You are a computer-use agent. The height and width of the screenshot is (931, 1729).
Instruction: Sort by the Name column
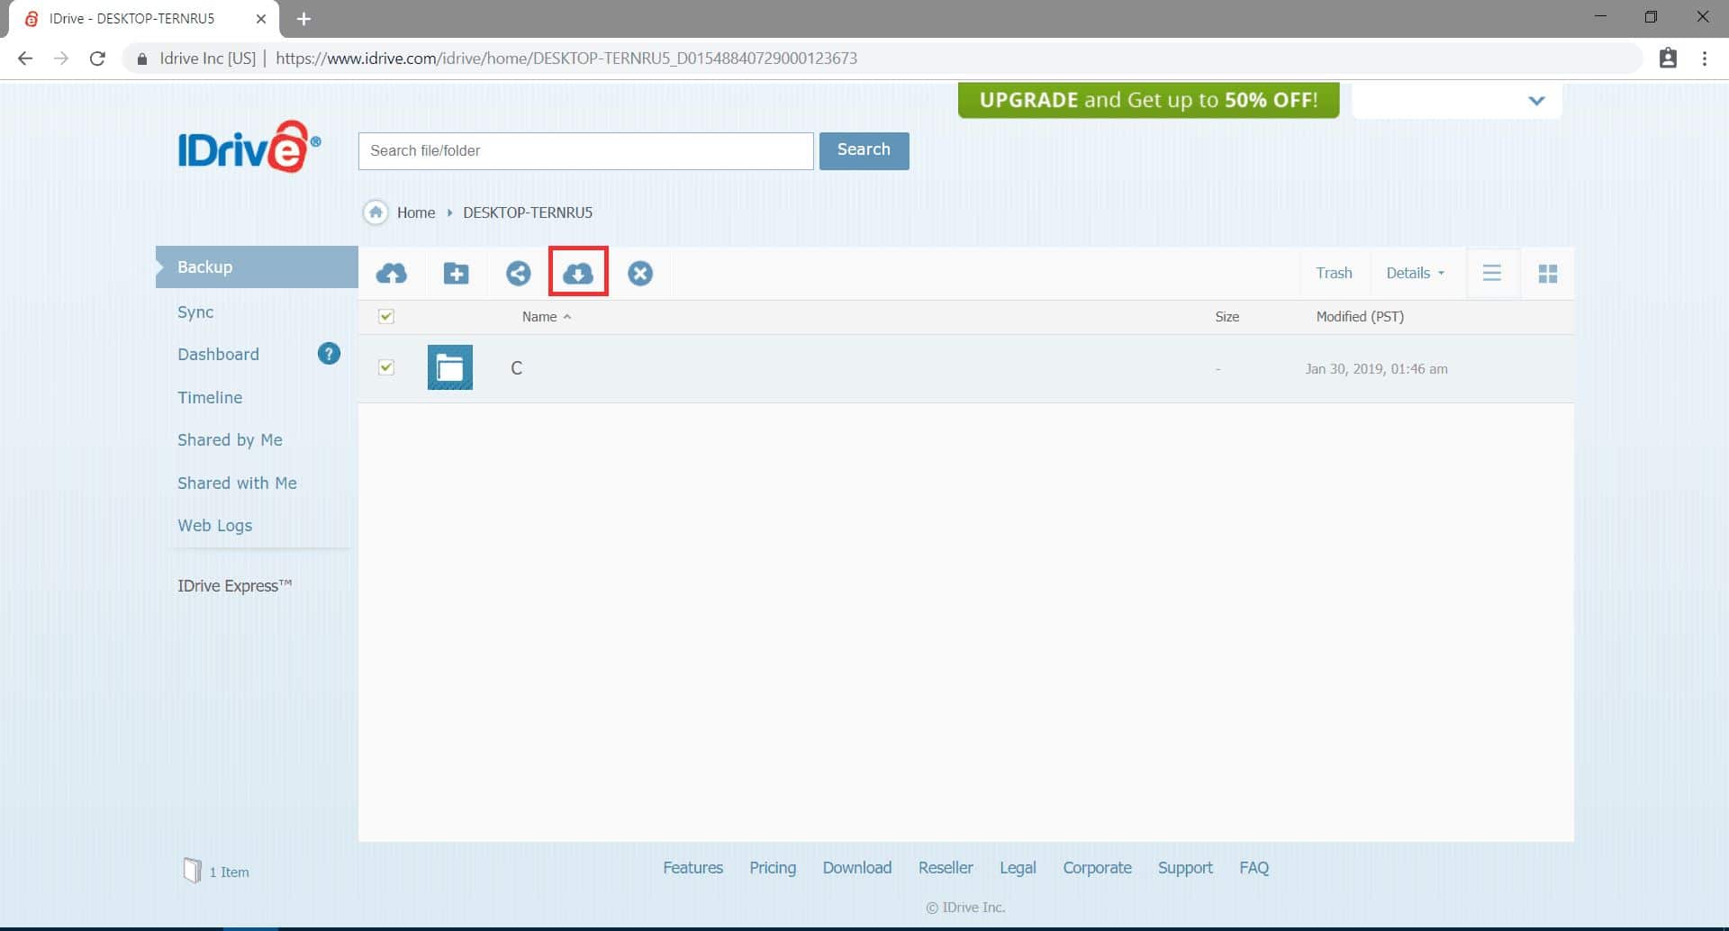pos(546,316)
